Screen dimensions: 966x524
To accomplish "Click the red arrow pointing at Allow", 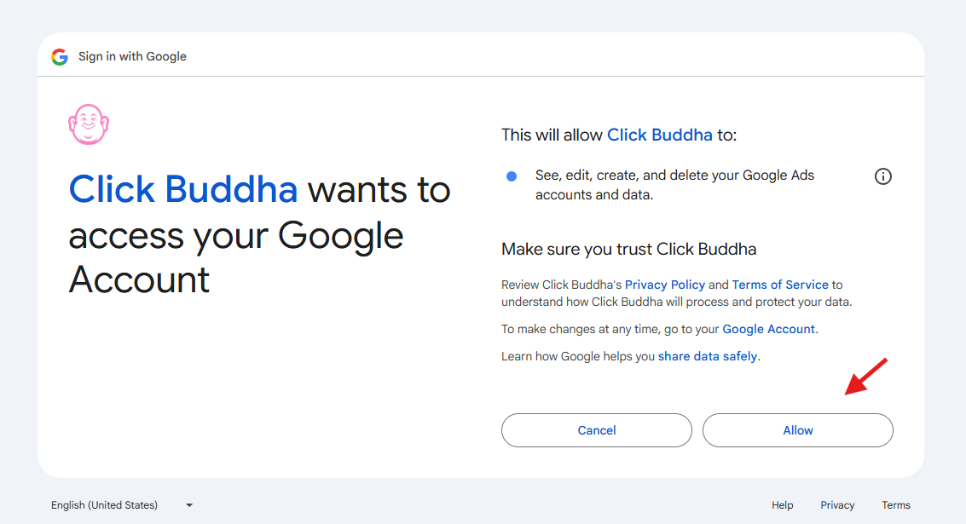I will [865, 377].
